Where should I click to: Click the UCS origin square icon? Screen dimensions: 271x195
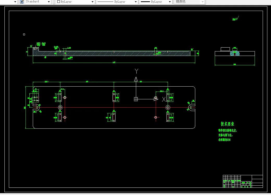136,99
